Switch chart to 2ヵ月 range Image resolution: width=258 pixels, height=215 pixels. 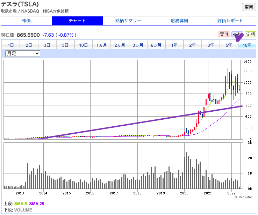(120, 45)
